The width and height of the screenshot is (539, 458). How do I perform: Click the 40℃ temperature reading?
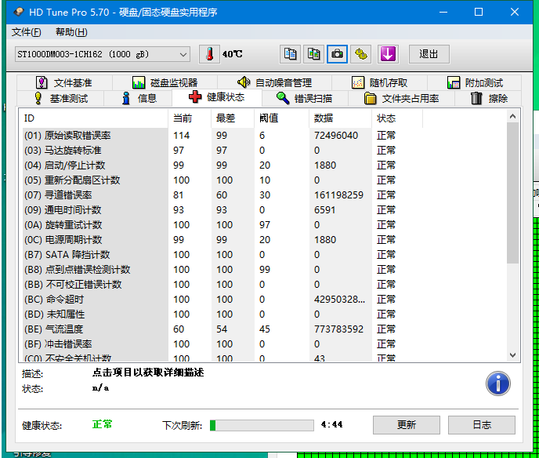233,54
